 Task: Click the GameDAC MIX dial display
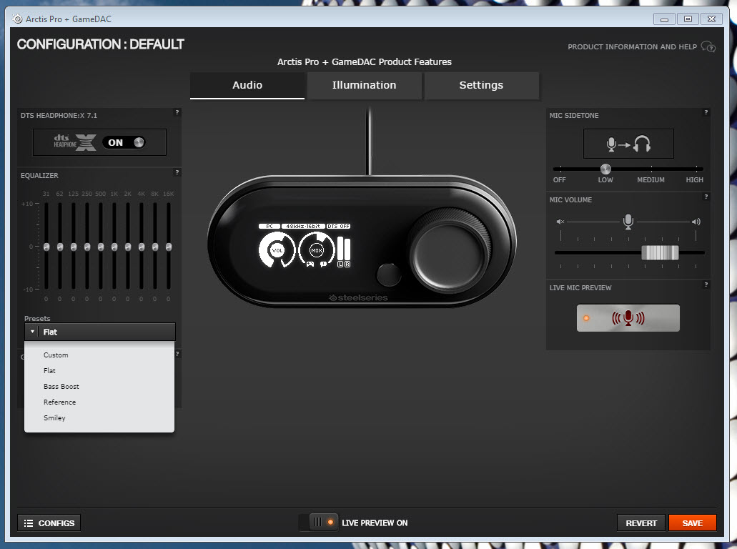[317, 250]
